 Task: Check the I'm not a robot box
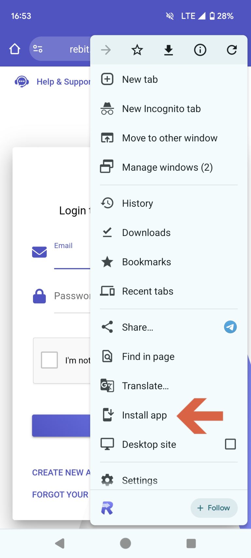click(49, 360)
